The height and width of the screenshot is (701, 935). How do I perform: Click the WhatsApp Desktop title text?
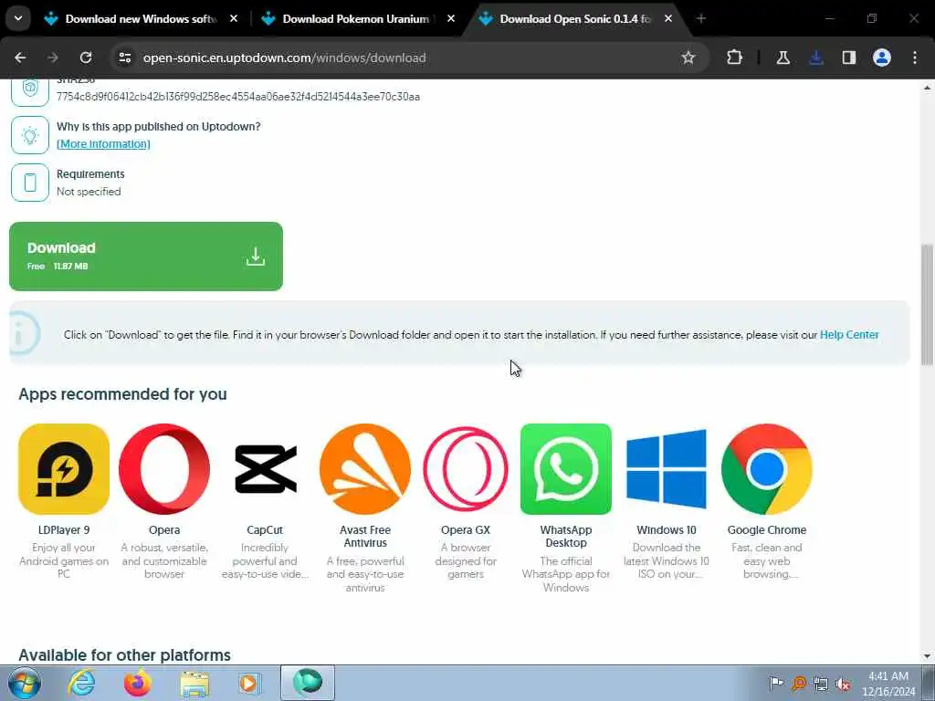point(566,537)
